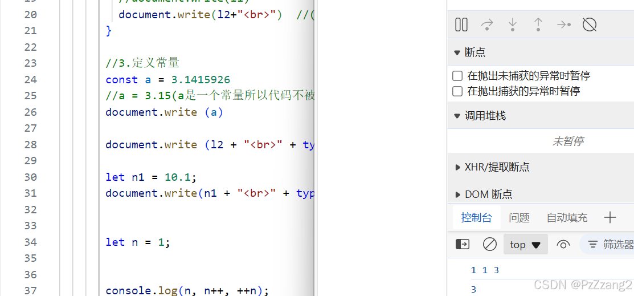This screenshot has height=296, width=634.
Task: Click 未暂停 status text
Action: (x=567, y=141)
